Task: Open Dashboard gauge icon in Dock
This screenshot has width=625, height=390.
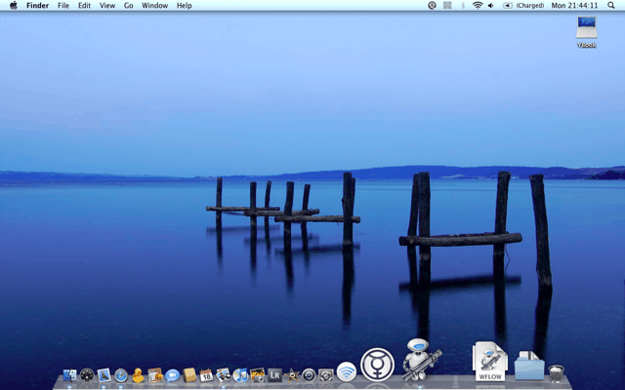Action: click(87, 374)
